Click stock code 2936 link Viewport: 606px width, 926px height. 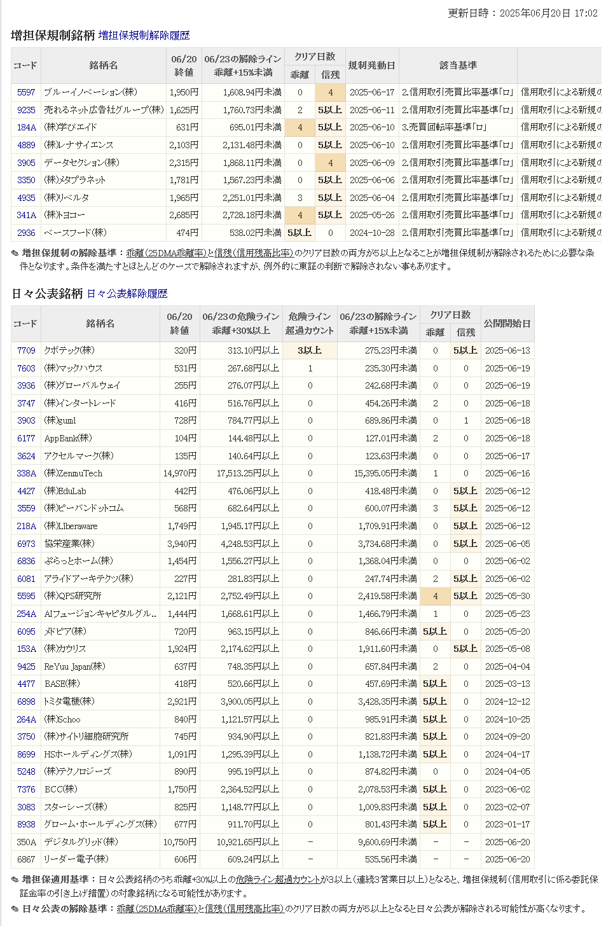[26, 233]
